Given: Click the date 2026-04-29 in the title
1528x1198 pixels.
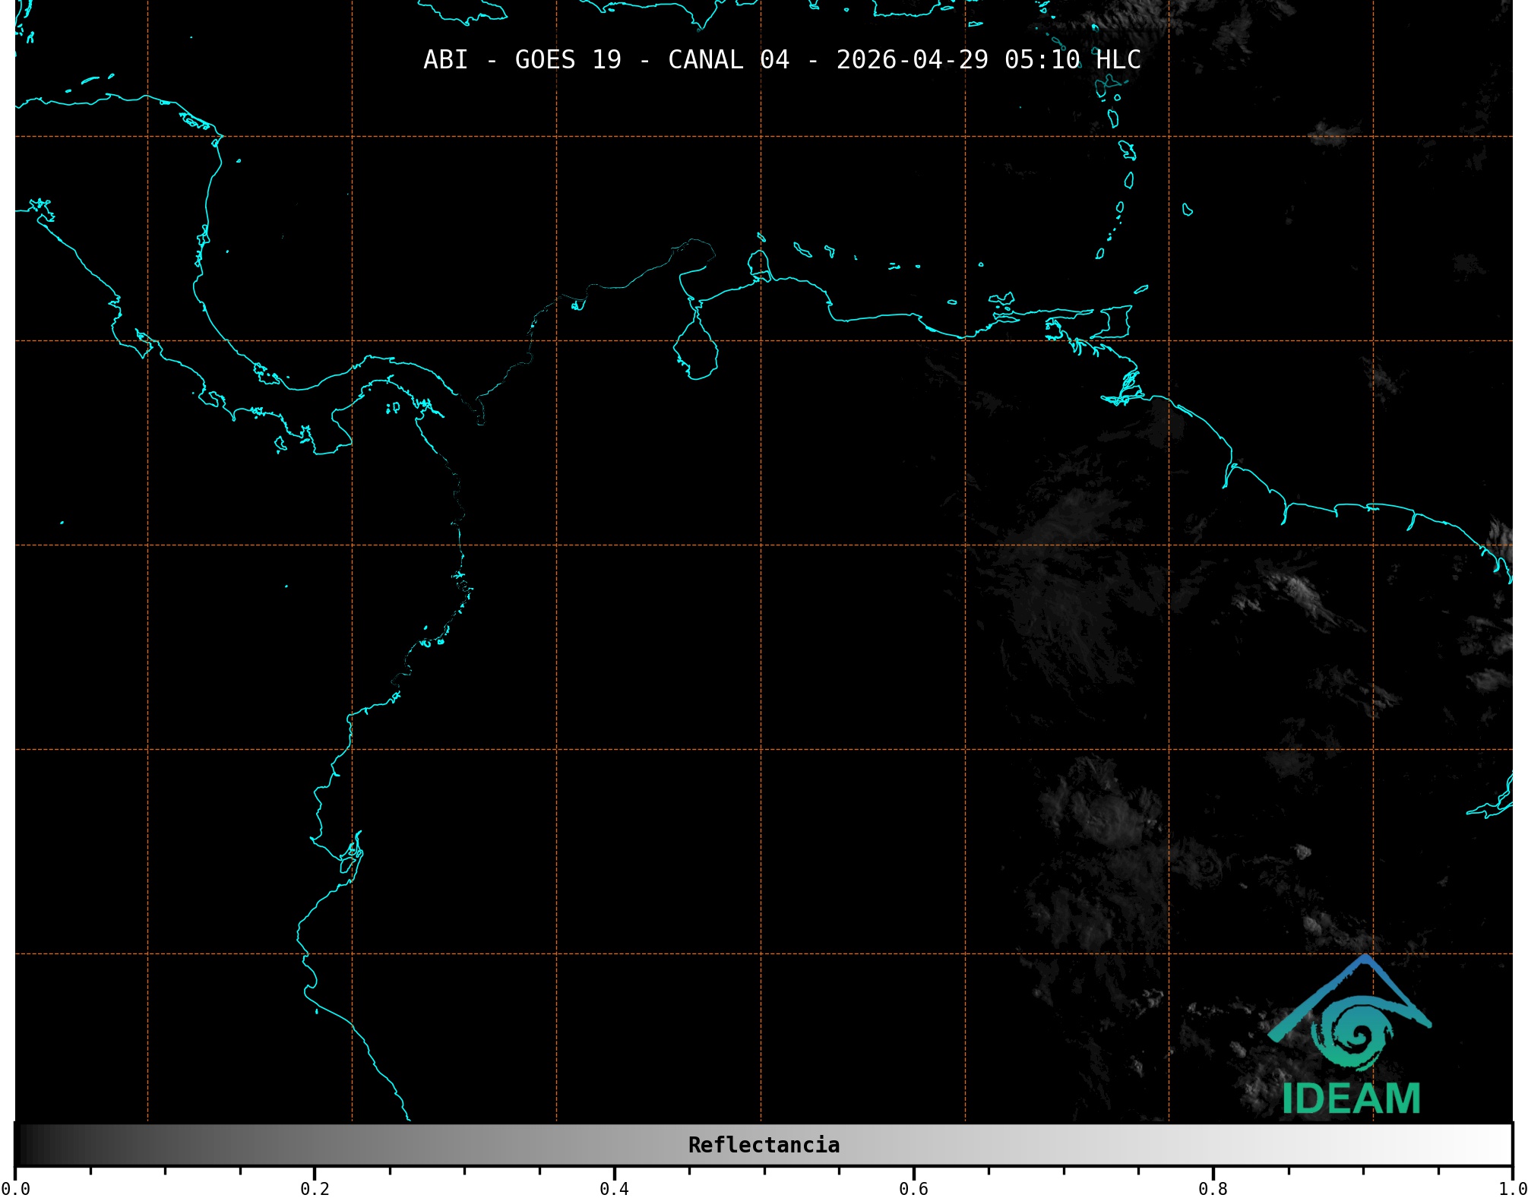Looking at the screenshot, I should coord(912,60).
